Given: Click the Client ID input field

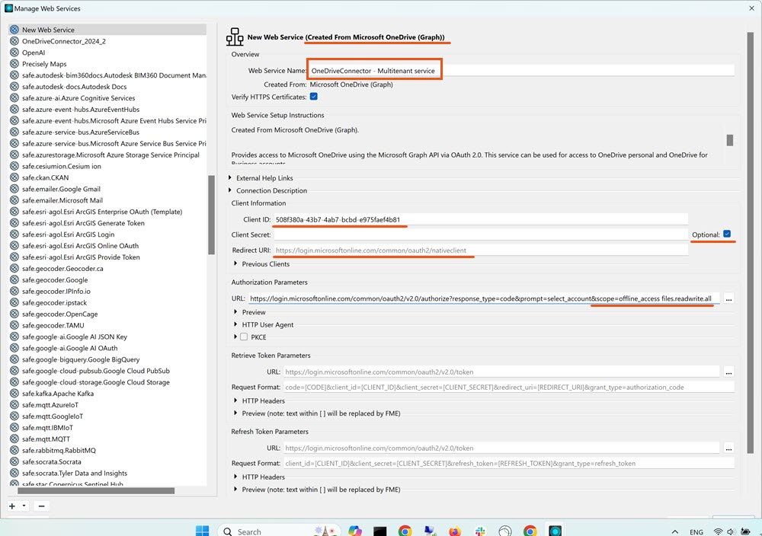Looking at the screenshot, I should (x=481, y=219).
